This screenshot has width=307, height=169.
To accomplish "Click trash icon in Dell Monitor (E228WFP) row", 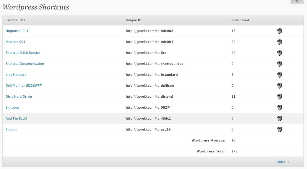I will pos(280,86).
